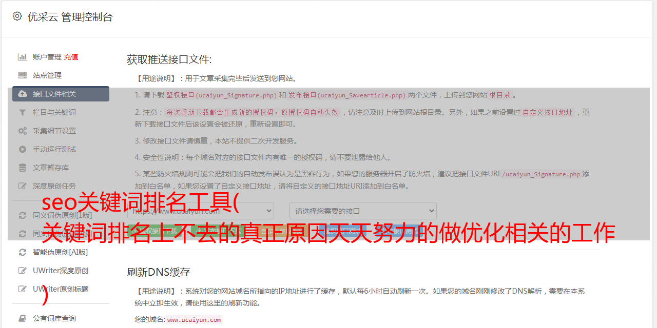
Task: Click the database icon for 文章暂存库
Action: coord(23,168)
